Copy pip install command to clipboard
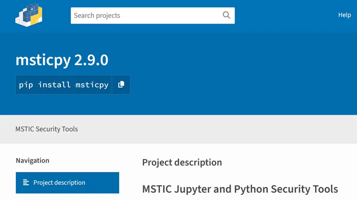This screenshot has height=200, width=357. coord(121,85)
